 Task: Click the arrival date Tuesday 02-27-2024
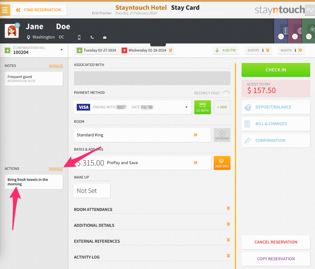tap(97, 50)
